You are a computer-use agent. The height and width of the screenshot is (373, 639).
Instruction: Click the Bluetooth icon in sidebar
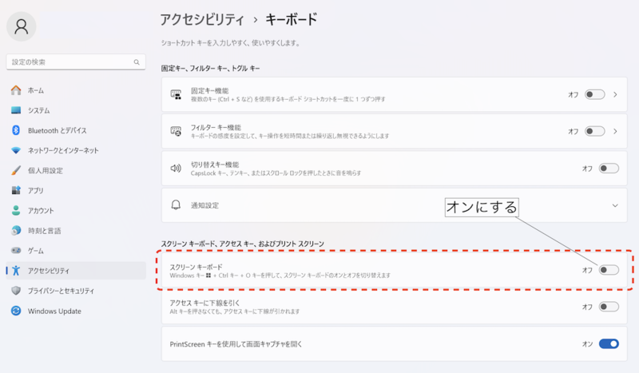point(16,130)
